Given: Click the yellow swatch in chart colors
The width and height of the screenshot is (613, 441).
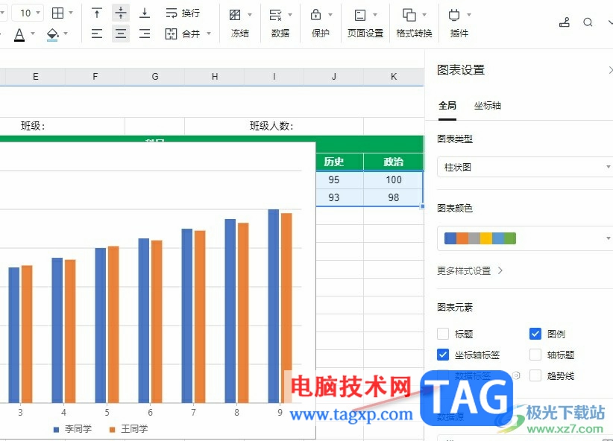Looking at the screenshot, I should point(486,238).
